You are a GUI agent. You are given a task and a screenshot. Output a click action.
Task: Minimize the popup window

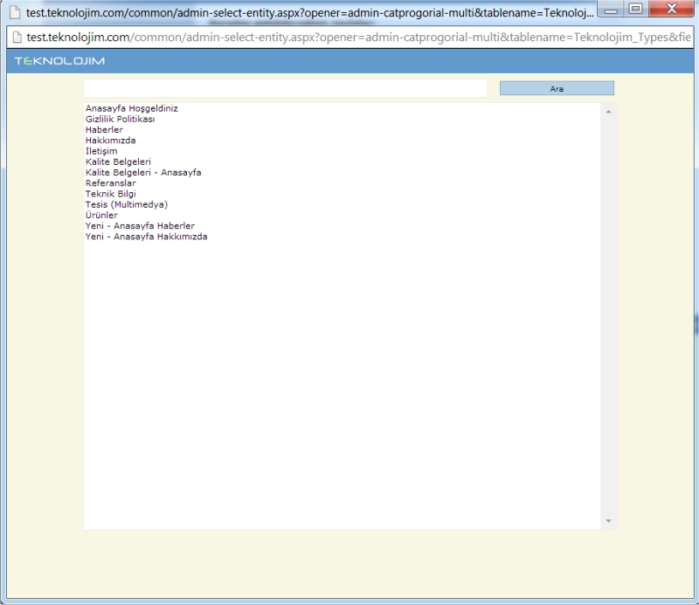coord(610,9)
